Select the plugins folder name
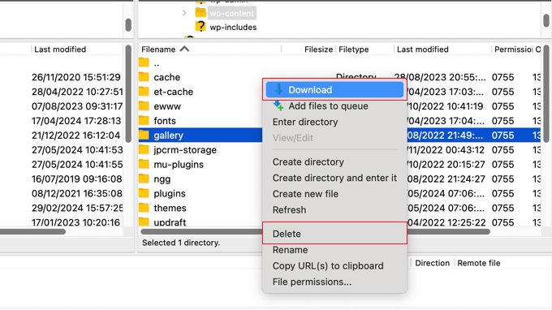552x310 pixels. [x=170, y=193]
